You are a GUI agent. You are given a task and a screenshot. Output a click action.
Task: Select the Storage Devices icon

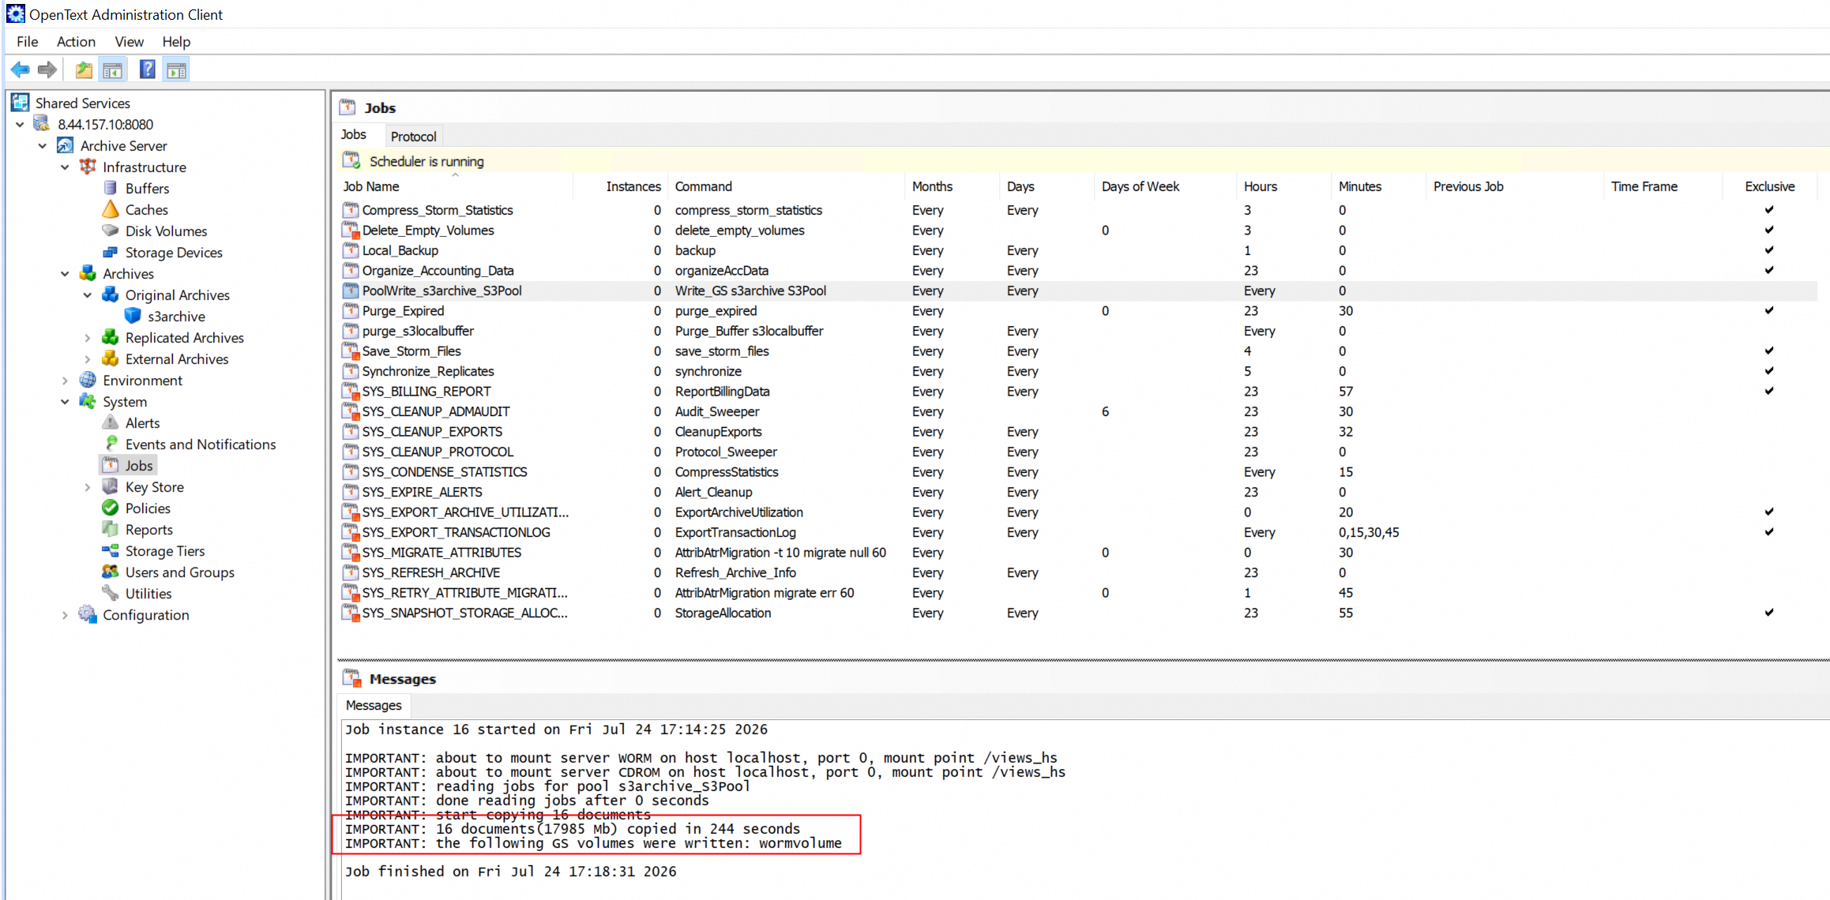[111, 253]
